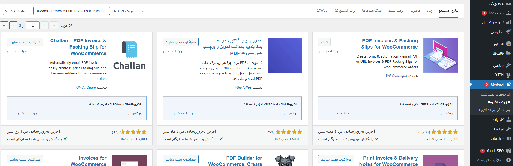The width and height of the screenshot is (513, 166).
Task: Open WooCommerce dependency details in Challan card
Action: point(28,113)
